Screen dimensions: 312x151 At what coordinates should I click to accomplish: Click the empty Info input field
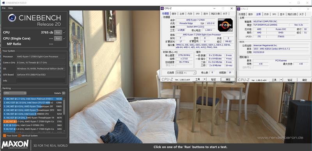(x=41, y=81)
